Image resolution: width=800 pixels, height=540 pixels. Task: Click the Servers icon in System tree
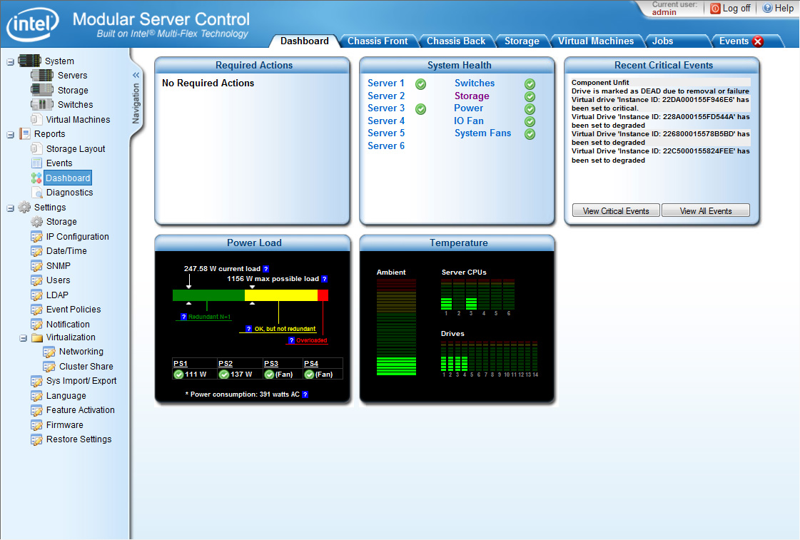42,76
